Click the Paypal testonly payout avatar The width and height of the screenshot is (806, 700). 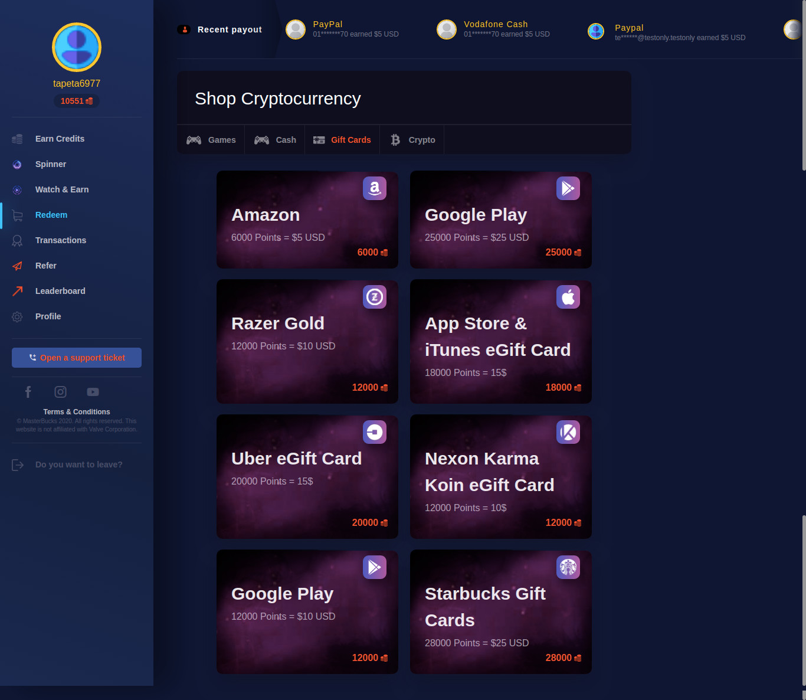tap(597, 31)
